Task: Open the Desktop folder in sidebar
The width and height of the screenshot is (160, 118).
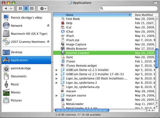Action: click(26, 52)
